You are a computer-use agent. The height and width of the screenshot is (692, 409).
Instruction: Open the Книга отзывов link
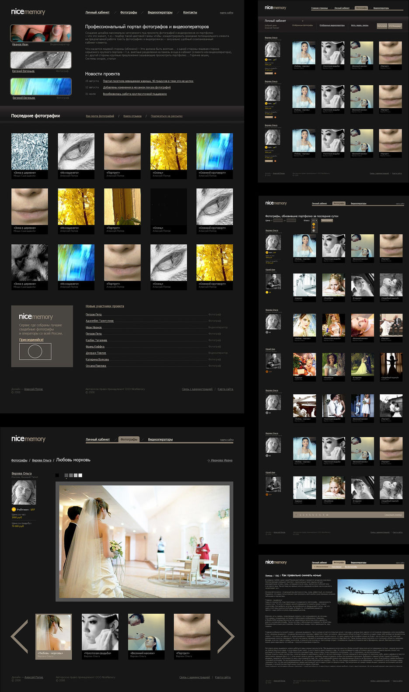[132, 116]
